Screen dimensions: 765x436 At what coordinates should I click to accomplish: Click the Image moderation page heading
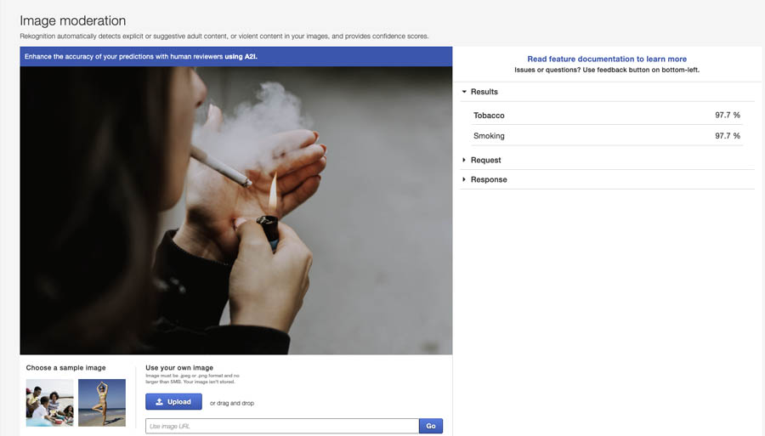coord(72,20)
